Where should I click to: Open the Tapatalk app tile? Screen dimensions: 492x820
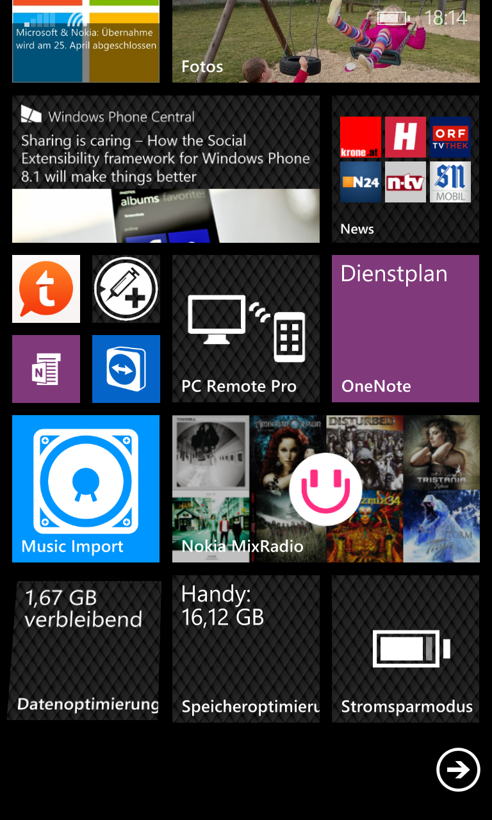coord(46,289)
